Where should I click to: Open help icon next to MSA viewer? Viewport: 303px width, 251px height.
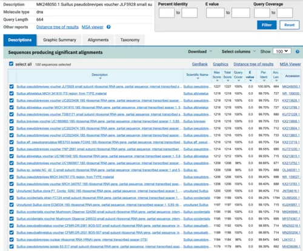tap(108, 27)
